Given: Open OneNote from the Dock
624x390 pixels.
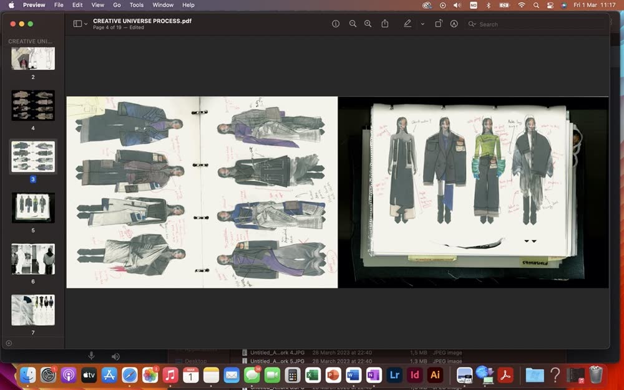Looking at the screenshot, I should click(x=374, y=375).
